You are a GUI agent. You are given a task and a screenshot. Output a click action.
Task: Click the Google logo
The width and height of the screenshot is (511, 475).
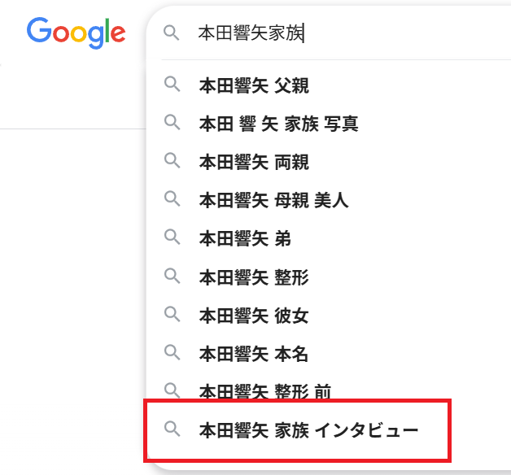(x=76, y=32)
